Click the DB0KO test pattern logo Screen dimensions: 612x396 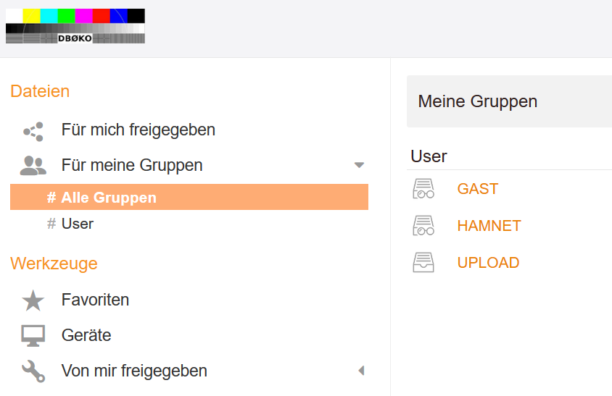point(75,26)
